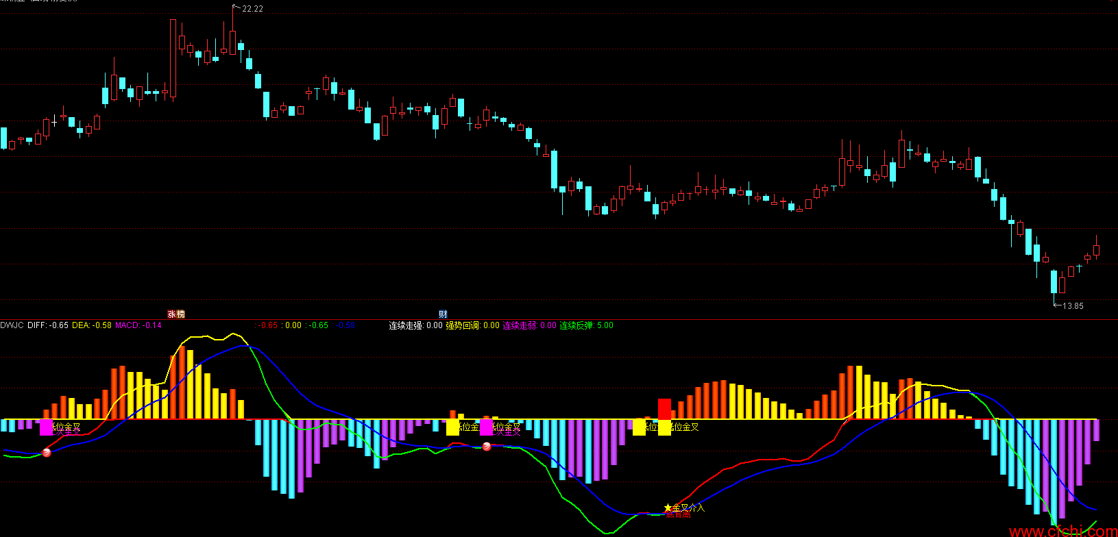
Task: Click the DEA: -0.58 value
Action: pyautogui.click(x=92, y=325)
